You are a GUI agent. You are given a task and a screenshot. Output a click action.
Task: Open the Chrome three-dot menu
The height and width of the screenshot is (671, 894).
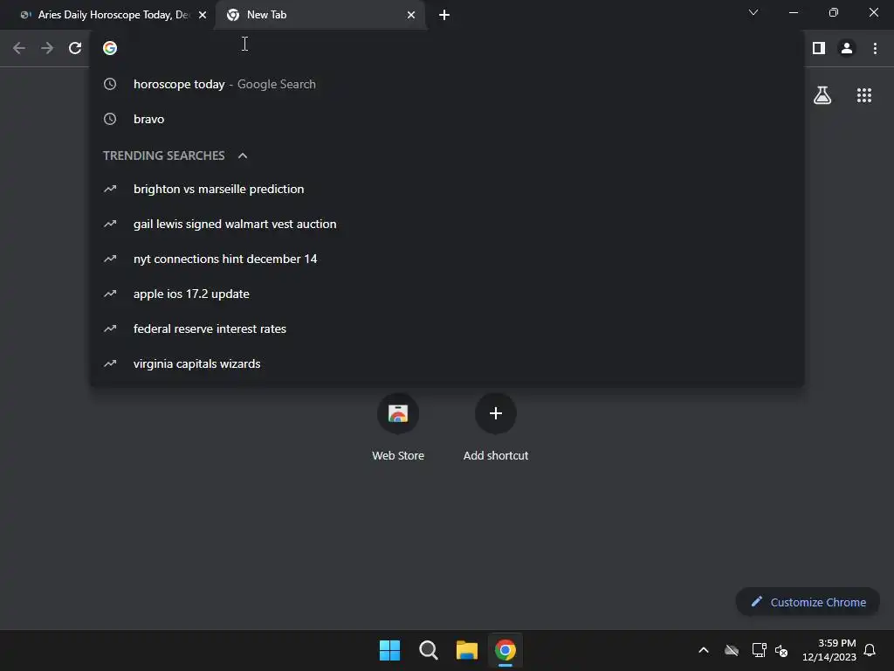coord(875,49)
